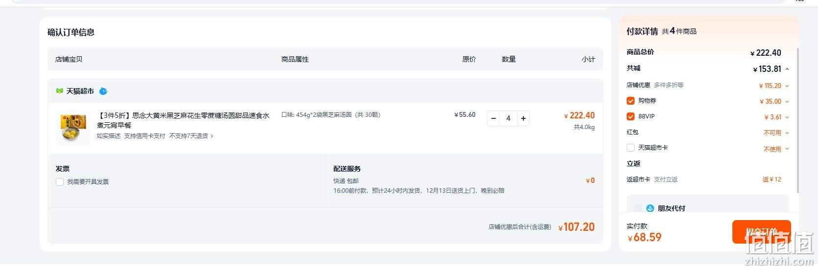
Task: Click the Tmall Supermarket store logo icon
Action: [60, 91]
